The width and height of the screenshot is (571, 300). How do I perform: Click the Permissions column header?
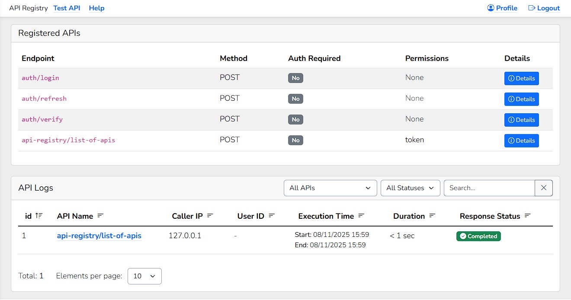pos(427,58)
